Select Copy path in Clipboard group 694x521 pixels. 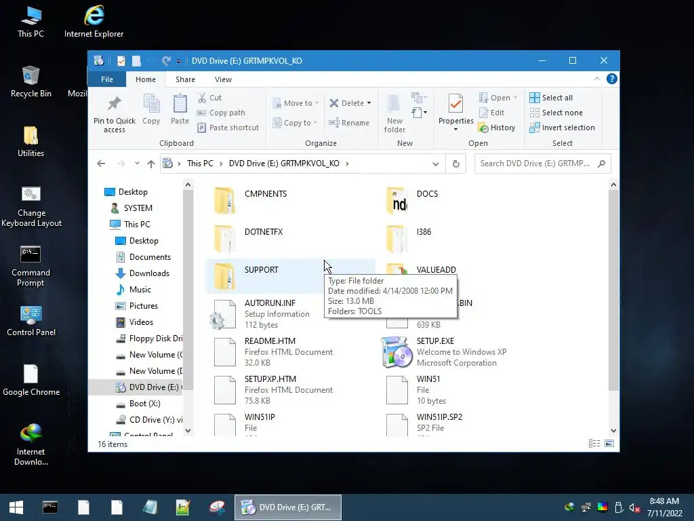pos(221,113)
